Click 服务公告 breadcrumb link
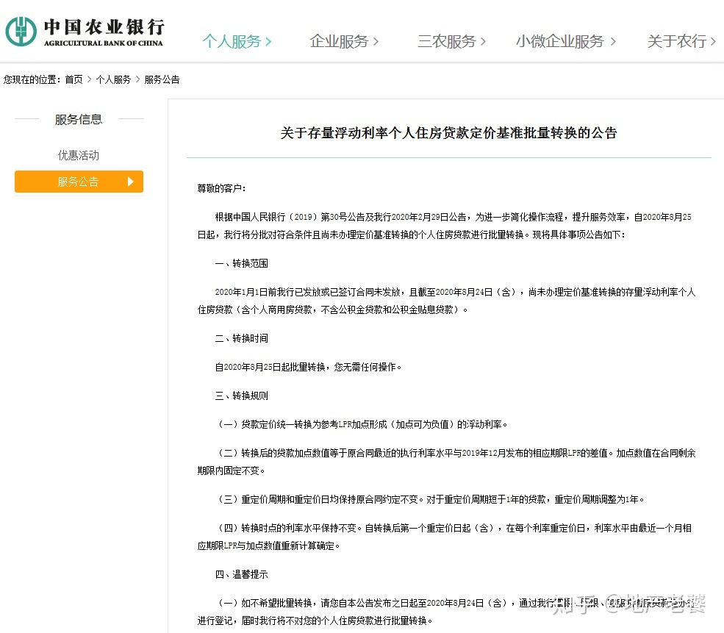 162,79
